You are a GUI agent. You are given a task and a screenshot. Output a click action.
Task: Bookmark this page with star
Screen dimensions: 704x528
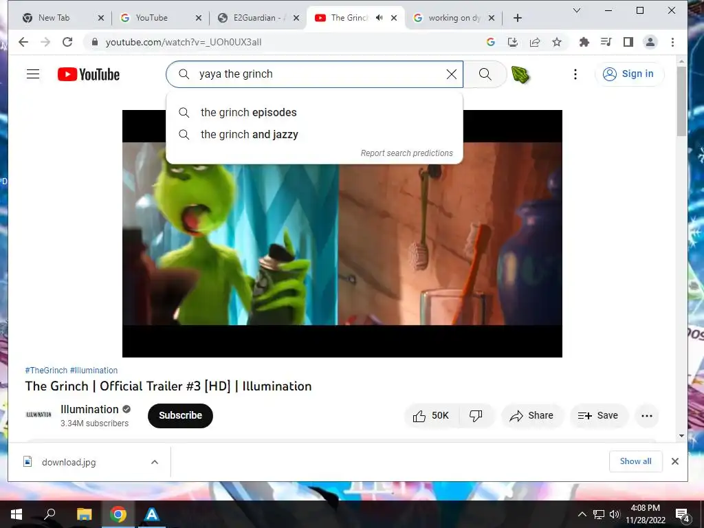coord(557,42)
